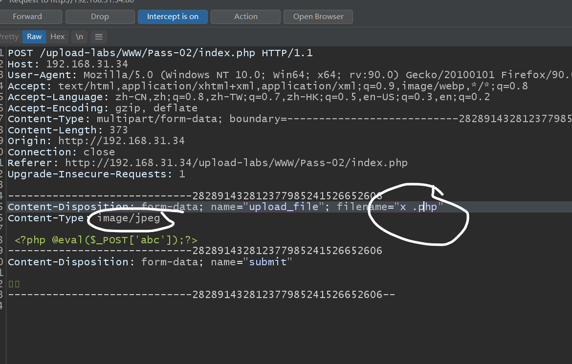Click the Upgrade-Insecure-Requests: 1 header
Screen dimensions: 572x364
pyautogui.click(x=96, y=174)
